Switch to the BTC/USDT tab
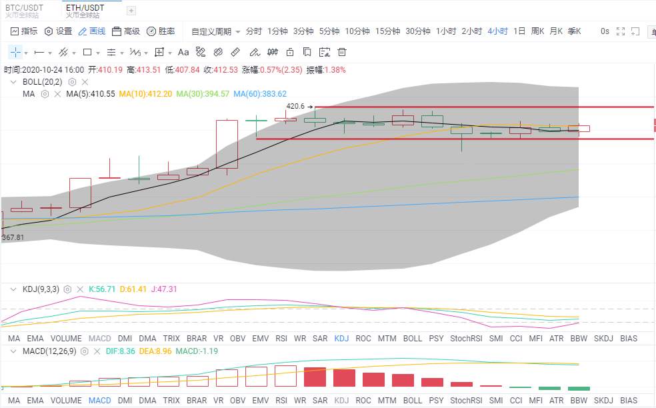656x408 pixels. pyautogui.click(x=24, y=11)
